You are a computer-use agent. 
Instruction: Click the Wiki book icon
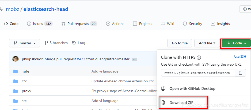pyautogui.click(x=163, y=24)
